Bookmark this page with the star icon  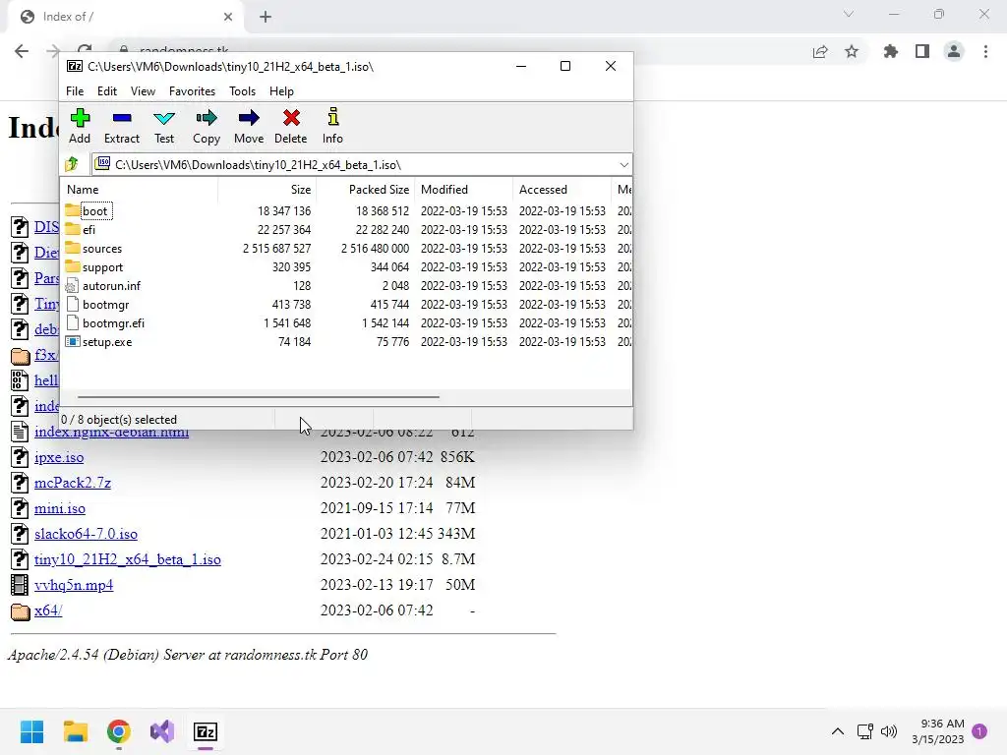coord(852,51)
